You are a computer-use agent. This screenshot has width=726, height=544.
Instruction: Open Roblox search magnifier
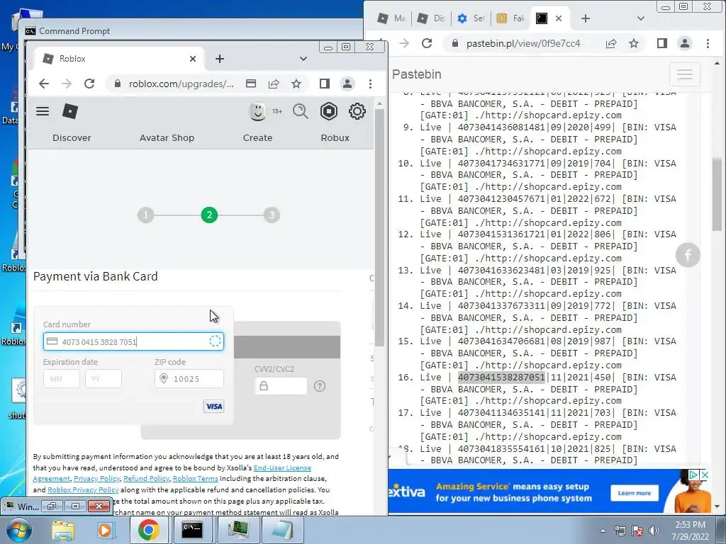click(301, 111)
